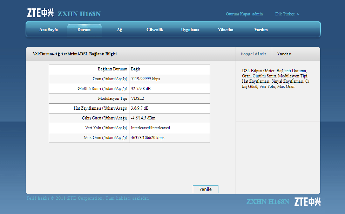
Task: Click the Çıkış Gücü (Yukarı/Aşağı) label
Action: (104, 118)
